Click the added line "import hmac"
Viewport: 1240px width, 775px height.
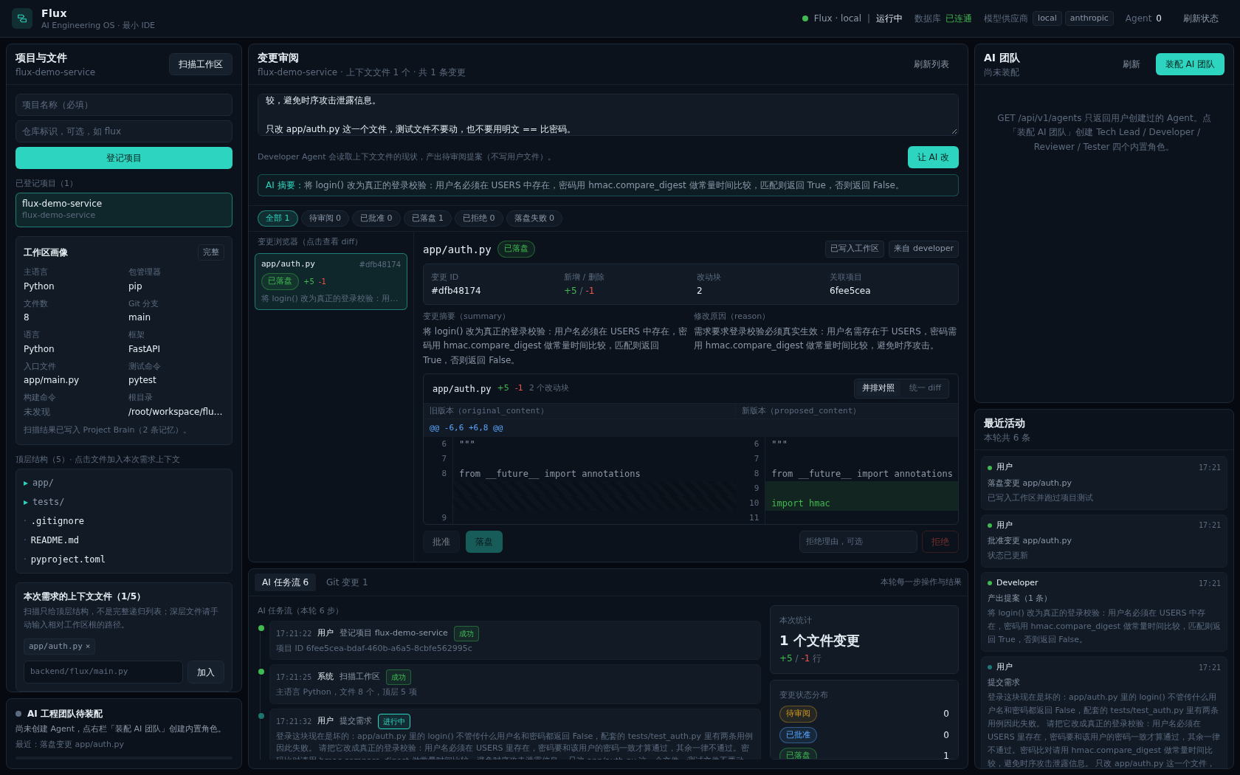[x=801, y=503]
